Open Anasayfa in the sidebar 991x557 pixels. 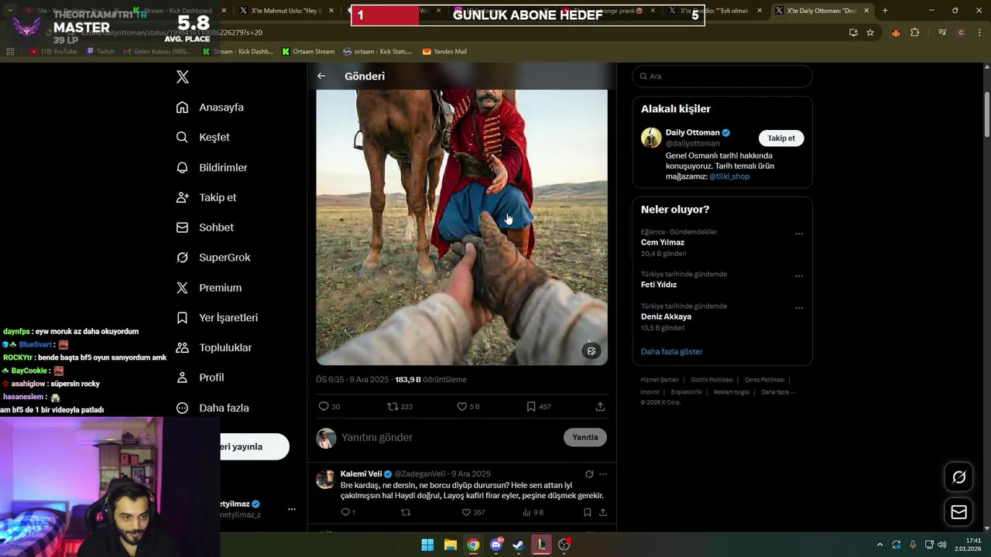pyautogui.click(x=210, y=108)
